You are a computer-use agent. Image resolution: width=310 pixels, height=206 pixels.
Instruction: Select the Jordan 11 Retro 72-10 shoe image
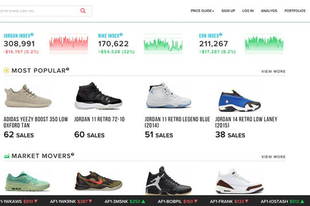[x=99, y=96]
